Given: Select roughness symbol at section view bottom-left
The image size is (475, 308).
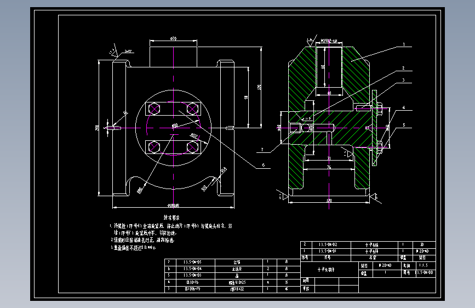Looking at the screenshot, I should tap(283, 195).
